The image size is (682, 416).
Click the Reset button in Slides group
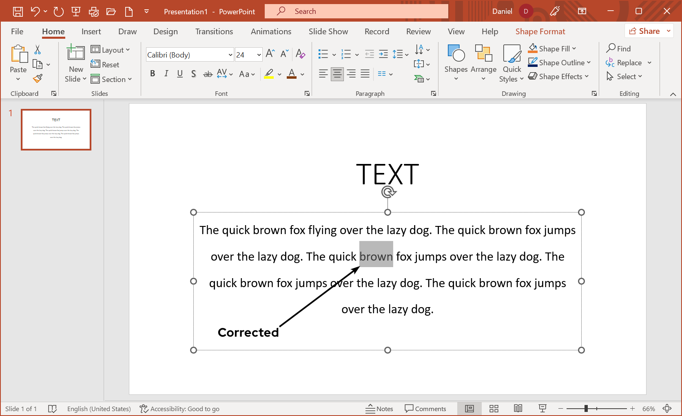point(105,64)
